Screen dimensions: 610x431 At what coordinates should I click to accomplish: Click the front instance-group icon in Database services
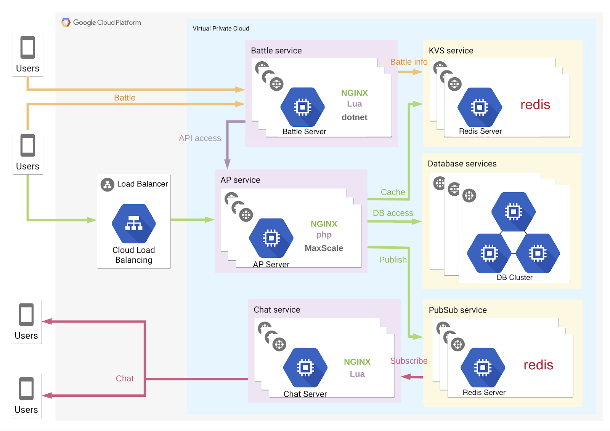tap(469, 196)
